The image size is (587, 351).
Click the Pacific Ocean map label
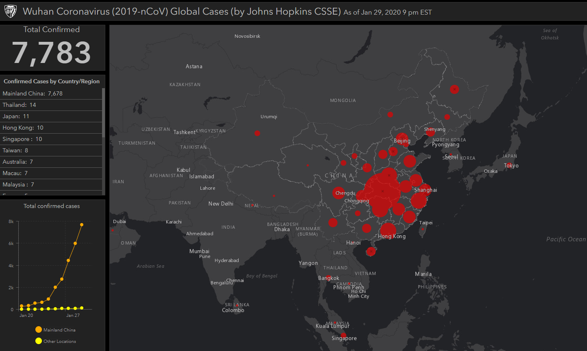click(x=566, y=239)
